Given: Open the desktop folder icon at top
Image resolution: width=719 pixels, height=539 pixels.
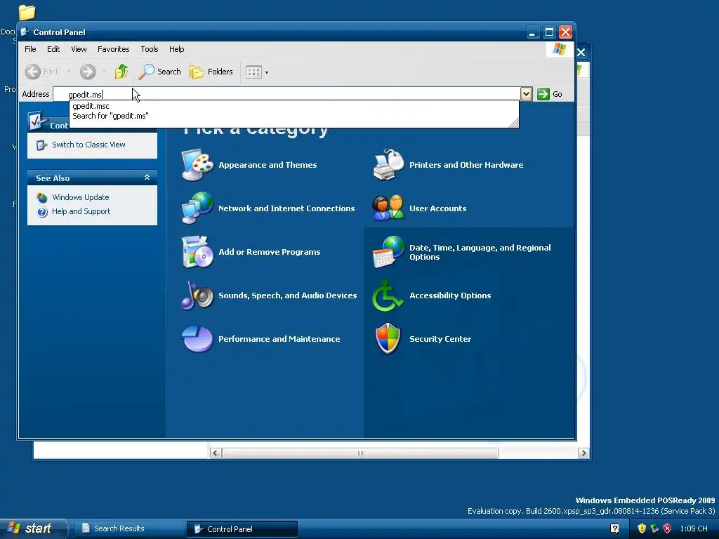Looking at the screenshot, I should pos(27,12).
